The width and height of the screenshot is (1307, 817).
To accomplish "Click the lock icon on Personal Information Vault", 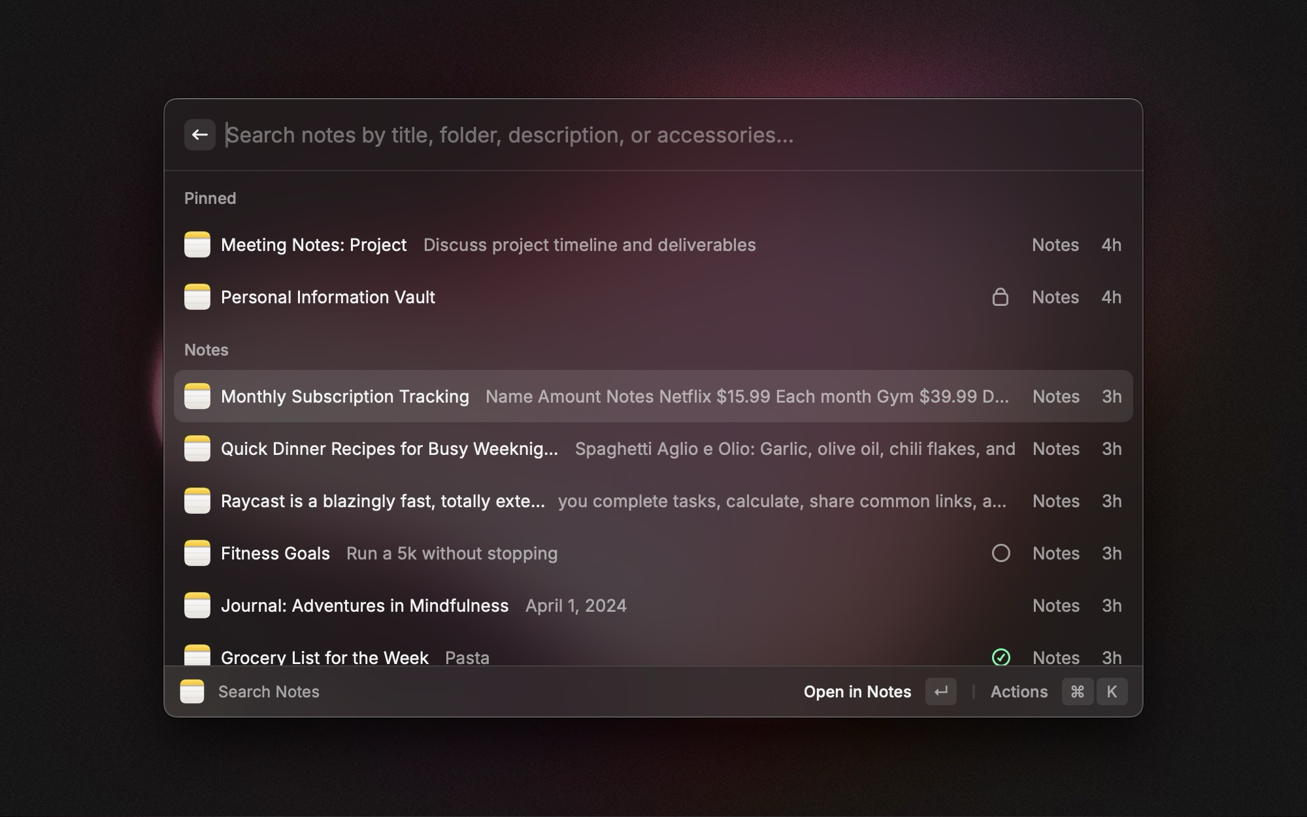I will tap(1000, 297).
